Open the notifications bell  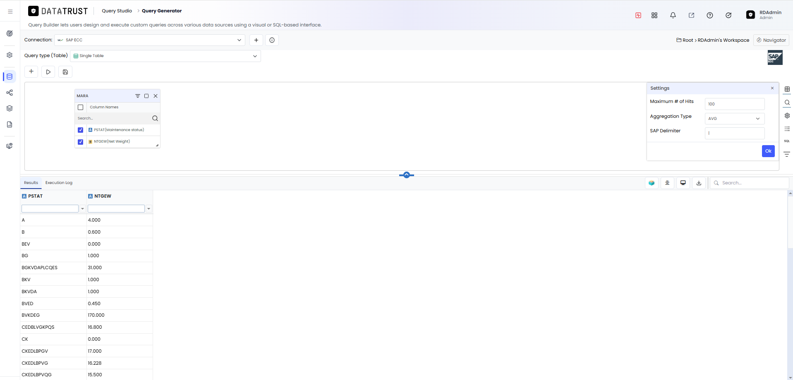[x=673, y=15]
